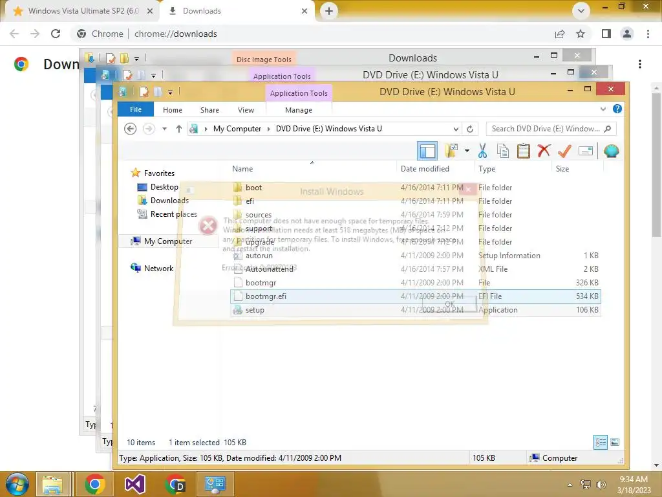Select Application Tools contextual tab in front window
This screenshot has width=662, height=497.
point(299,93)
